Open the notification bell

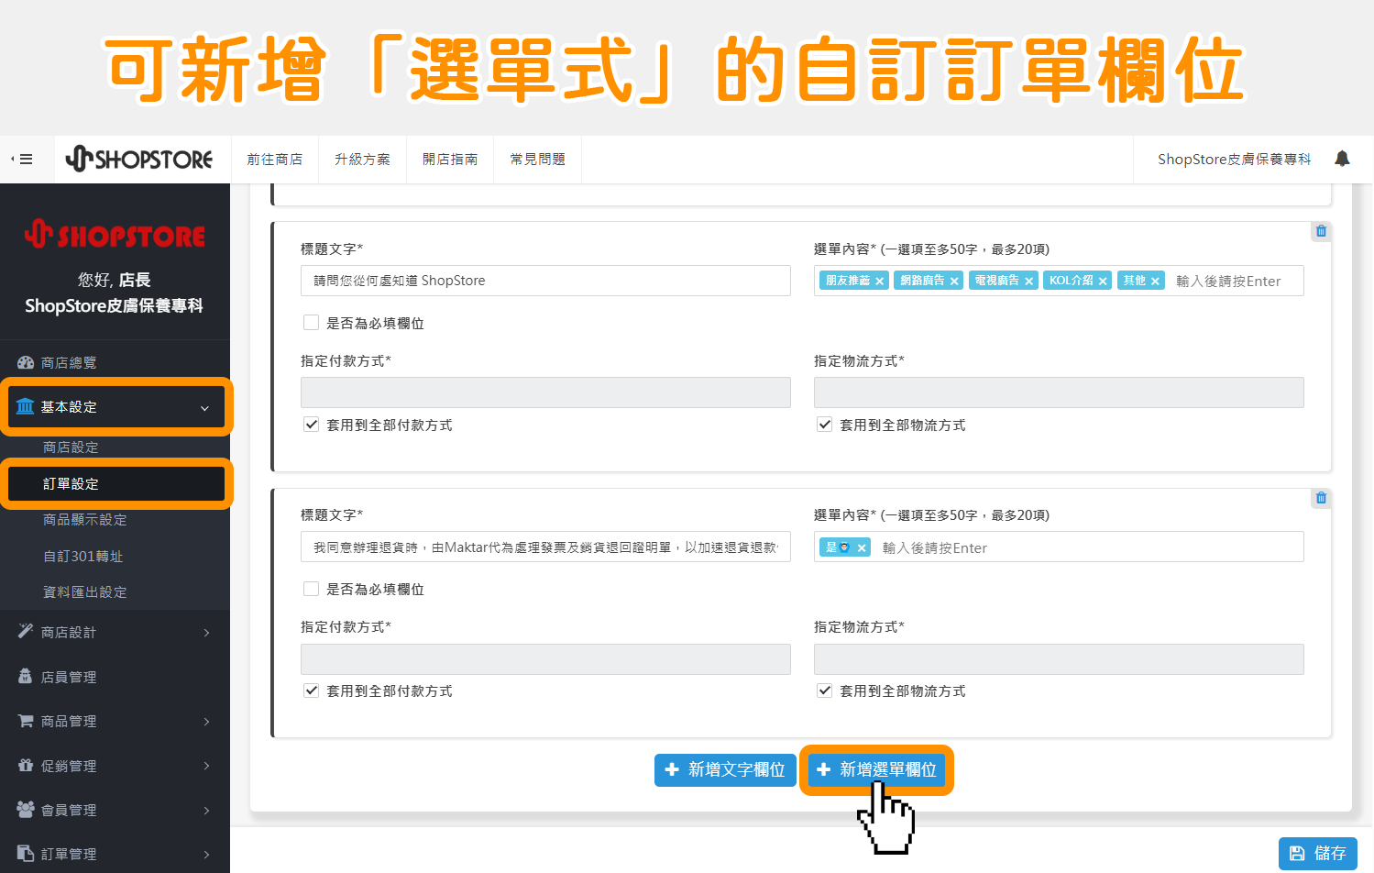click(1342, 159)
